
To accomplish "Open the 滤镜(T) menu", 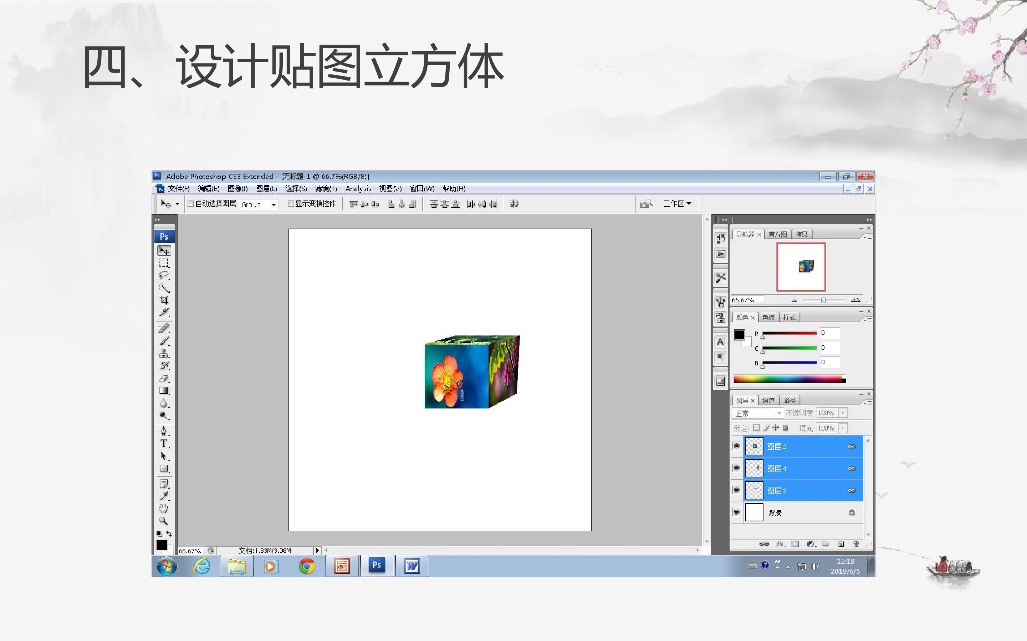I will [326, 189].
